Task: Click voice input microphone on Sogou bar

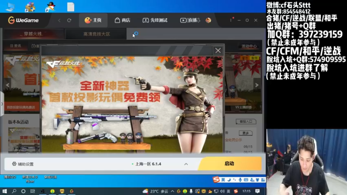Action: 240,180
